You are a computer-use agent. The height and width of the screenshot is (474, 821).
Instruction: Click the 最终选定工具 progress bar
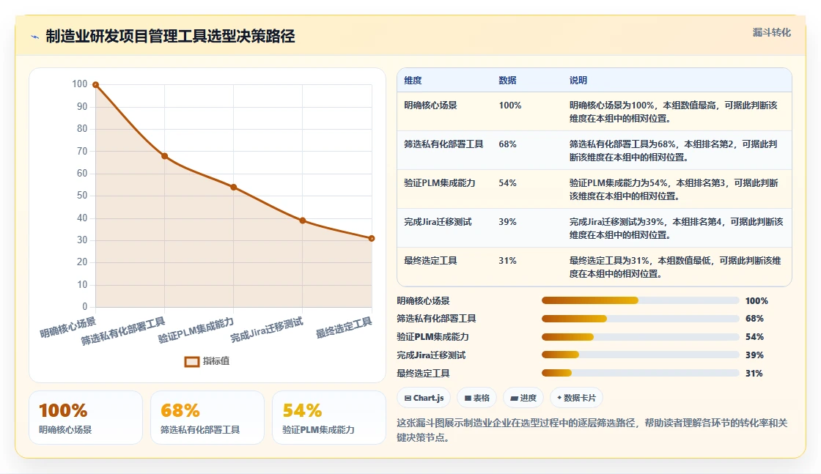click(x=641, y=373)
